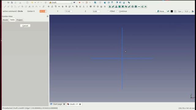Select the Draft Polygon tool
This screenshot has height=110, width=196.
coord(22,6)
